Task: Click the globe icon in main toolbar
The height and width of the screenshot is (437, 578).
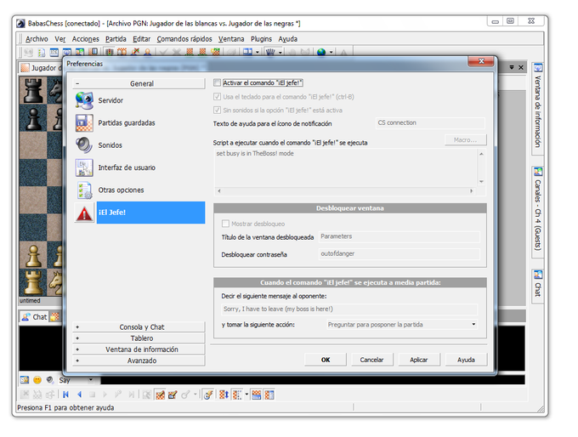Action: pyautogui.click(x=321, y=52)
